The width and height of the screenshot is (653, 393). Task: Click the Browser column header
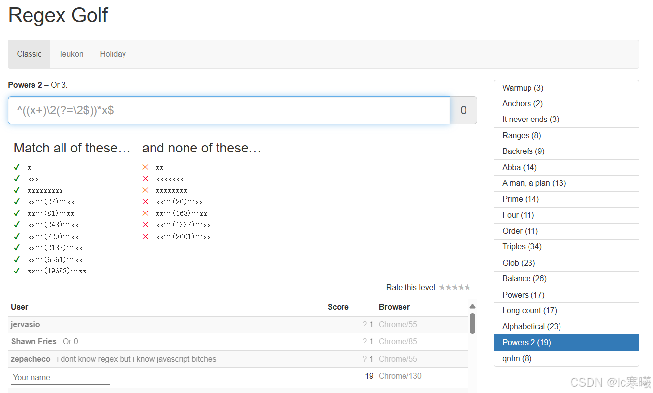[x=394, y=307]
